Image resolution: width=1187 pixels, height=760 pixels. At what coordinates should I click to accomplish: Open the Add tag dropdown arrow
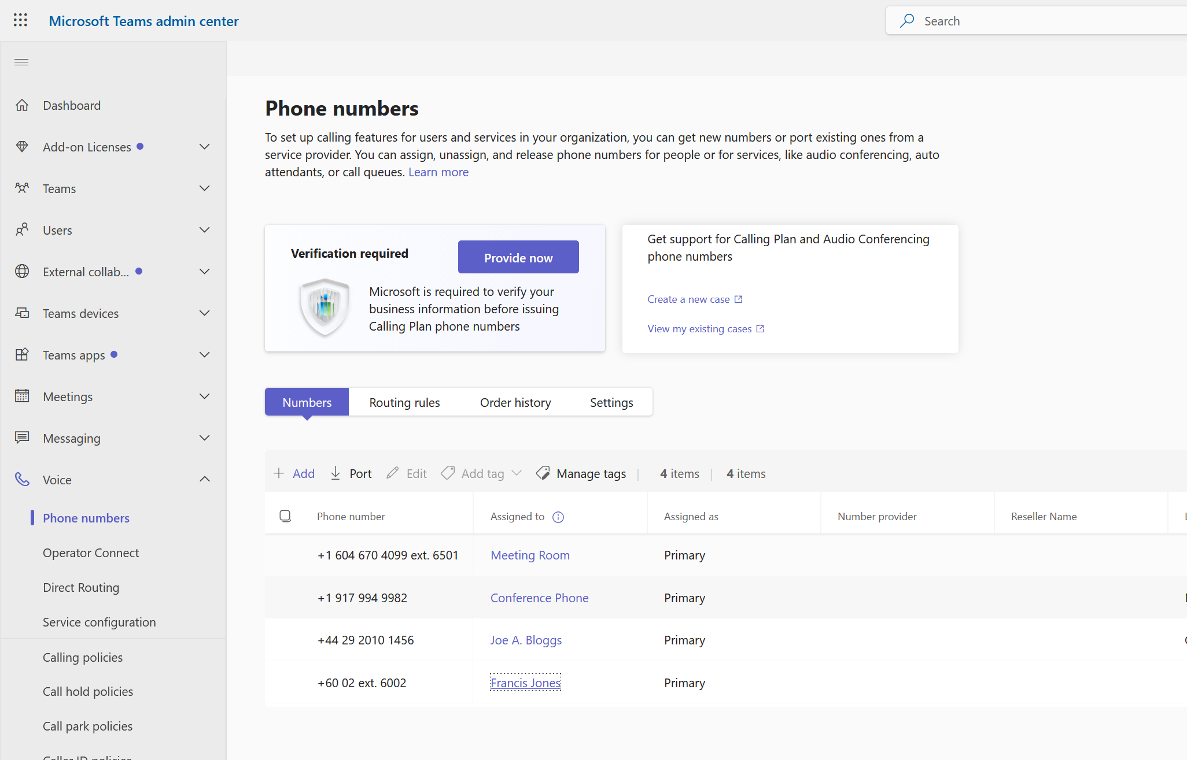point(517,473)
